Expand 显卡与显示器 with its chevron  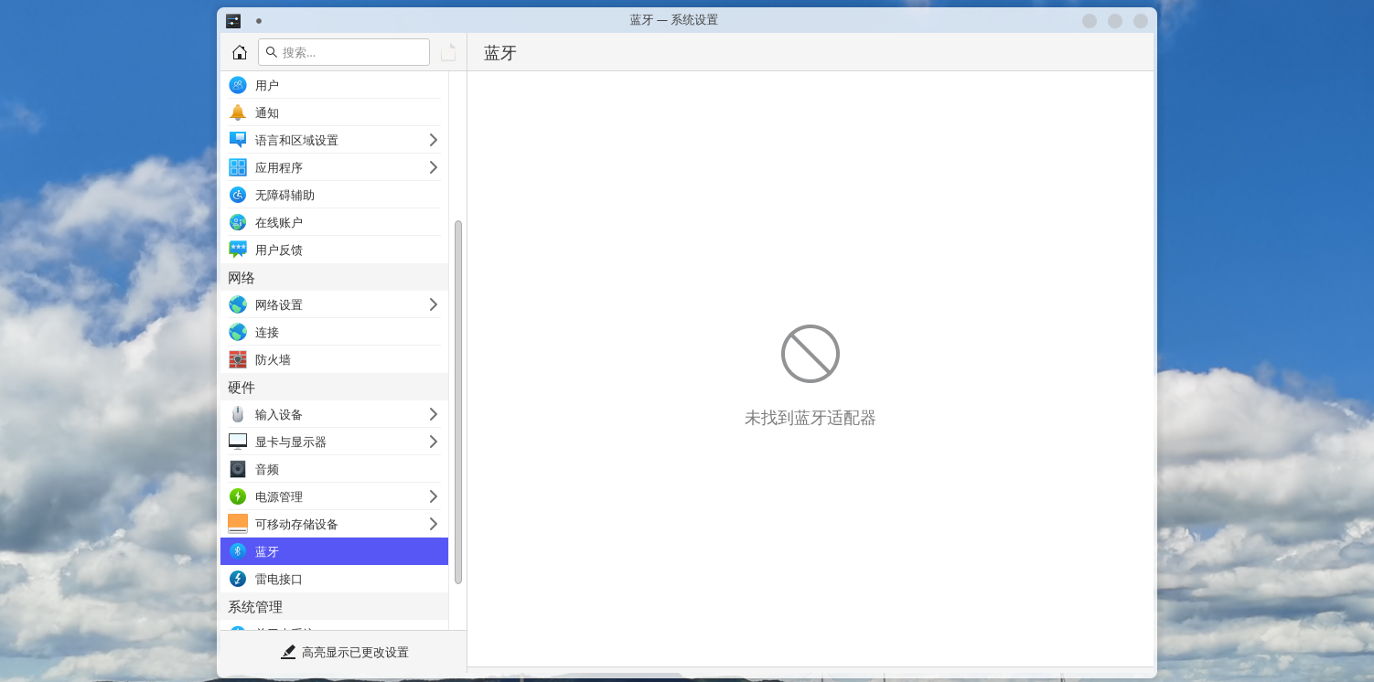pos(433,442)
